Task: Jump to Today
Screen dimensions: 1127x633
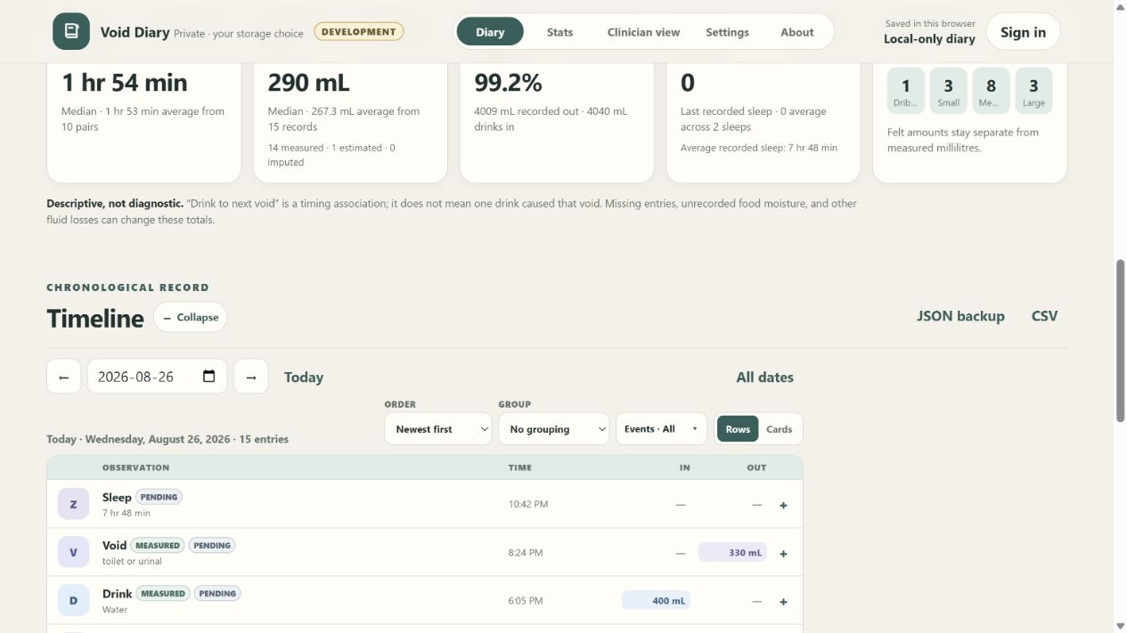Action: tap(304, 377)
